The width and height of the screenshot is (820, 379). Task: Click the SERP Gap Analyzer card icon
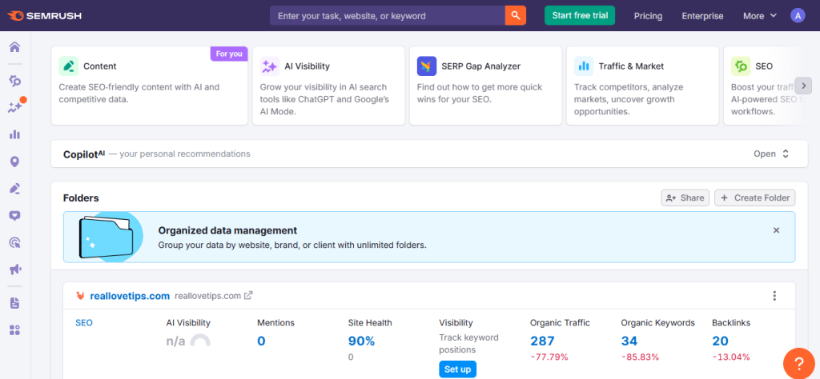427,66
